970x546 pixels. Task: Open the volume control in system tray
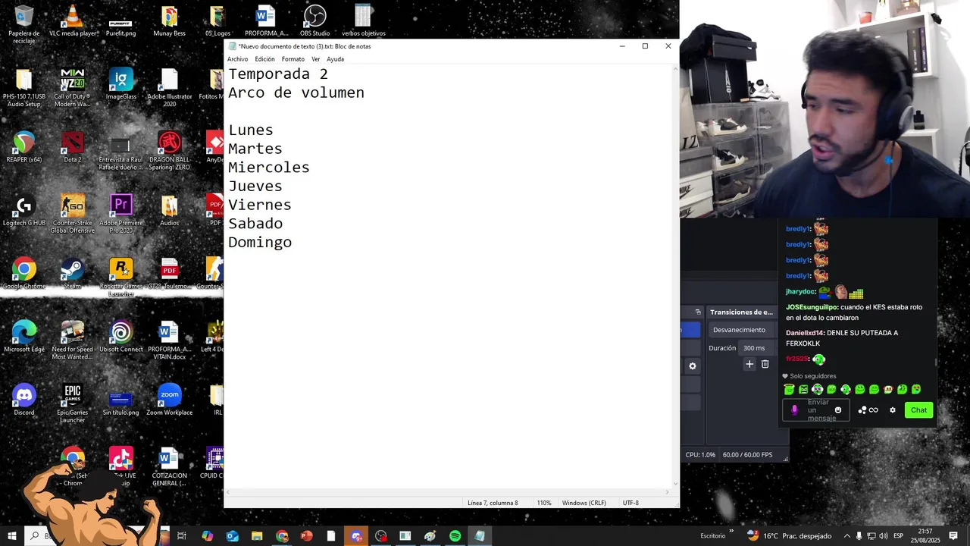883,536
